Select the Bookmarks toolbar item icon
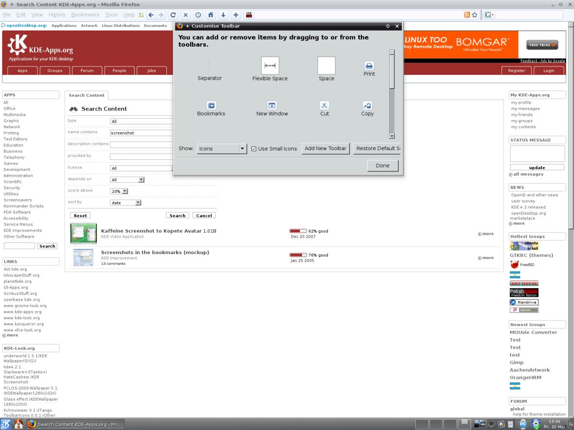The height and width of the screenshot is (430, 574). (x=211, y=105)
